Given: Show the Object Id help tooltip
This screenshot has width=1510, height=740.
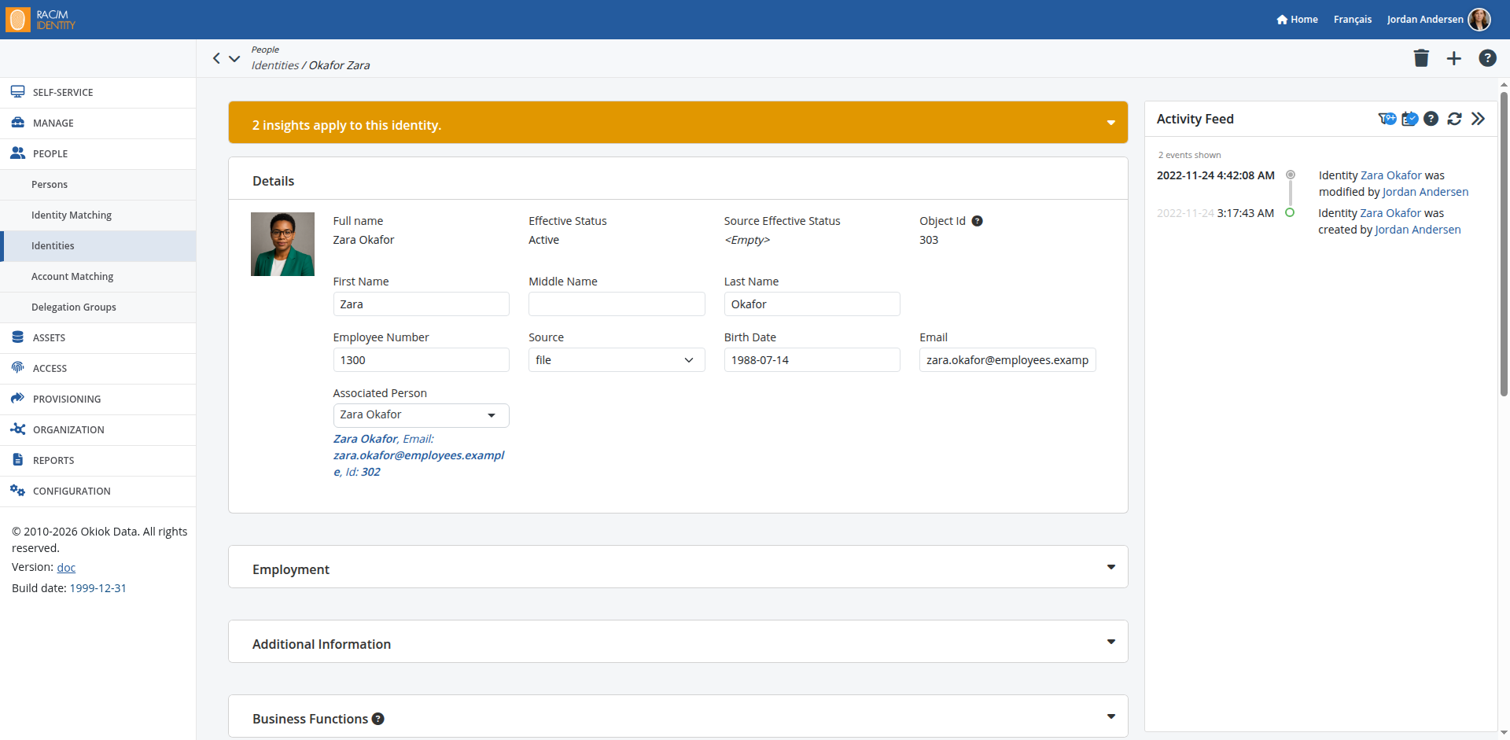Looking at the screenshot, I should (978, 221).
